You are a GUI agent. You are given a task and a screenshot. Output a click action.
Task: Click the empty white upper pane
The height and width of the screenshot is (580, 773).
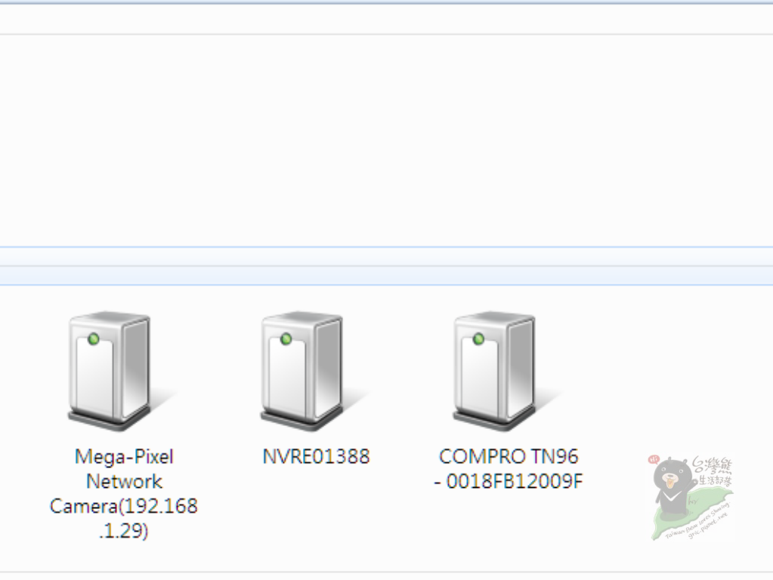point(387,140)
